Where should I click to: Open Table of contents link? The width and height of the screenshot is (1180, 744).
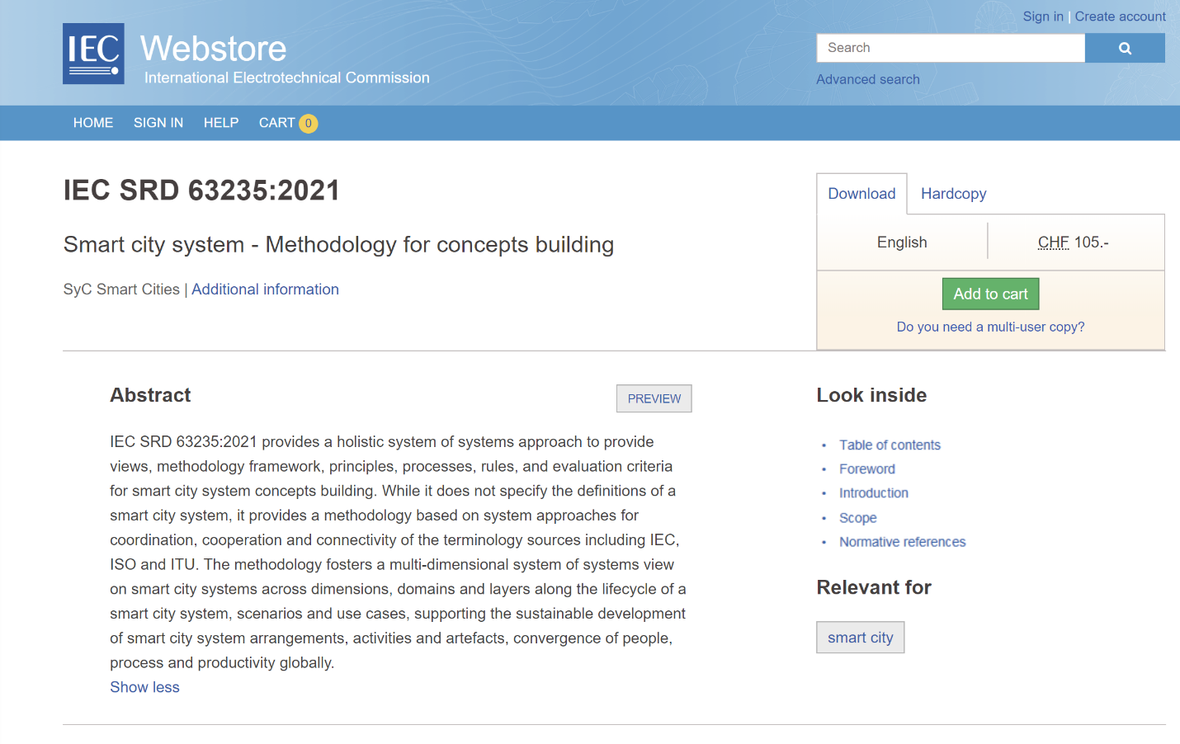890,445
